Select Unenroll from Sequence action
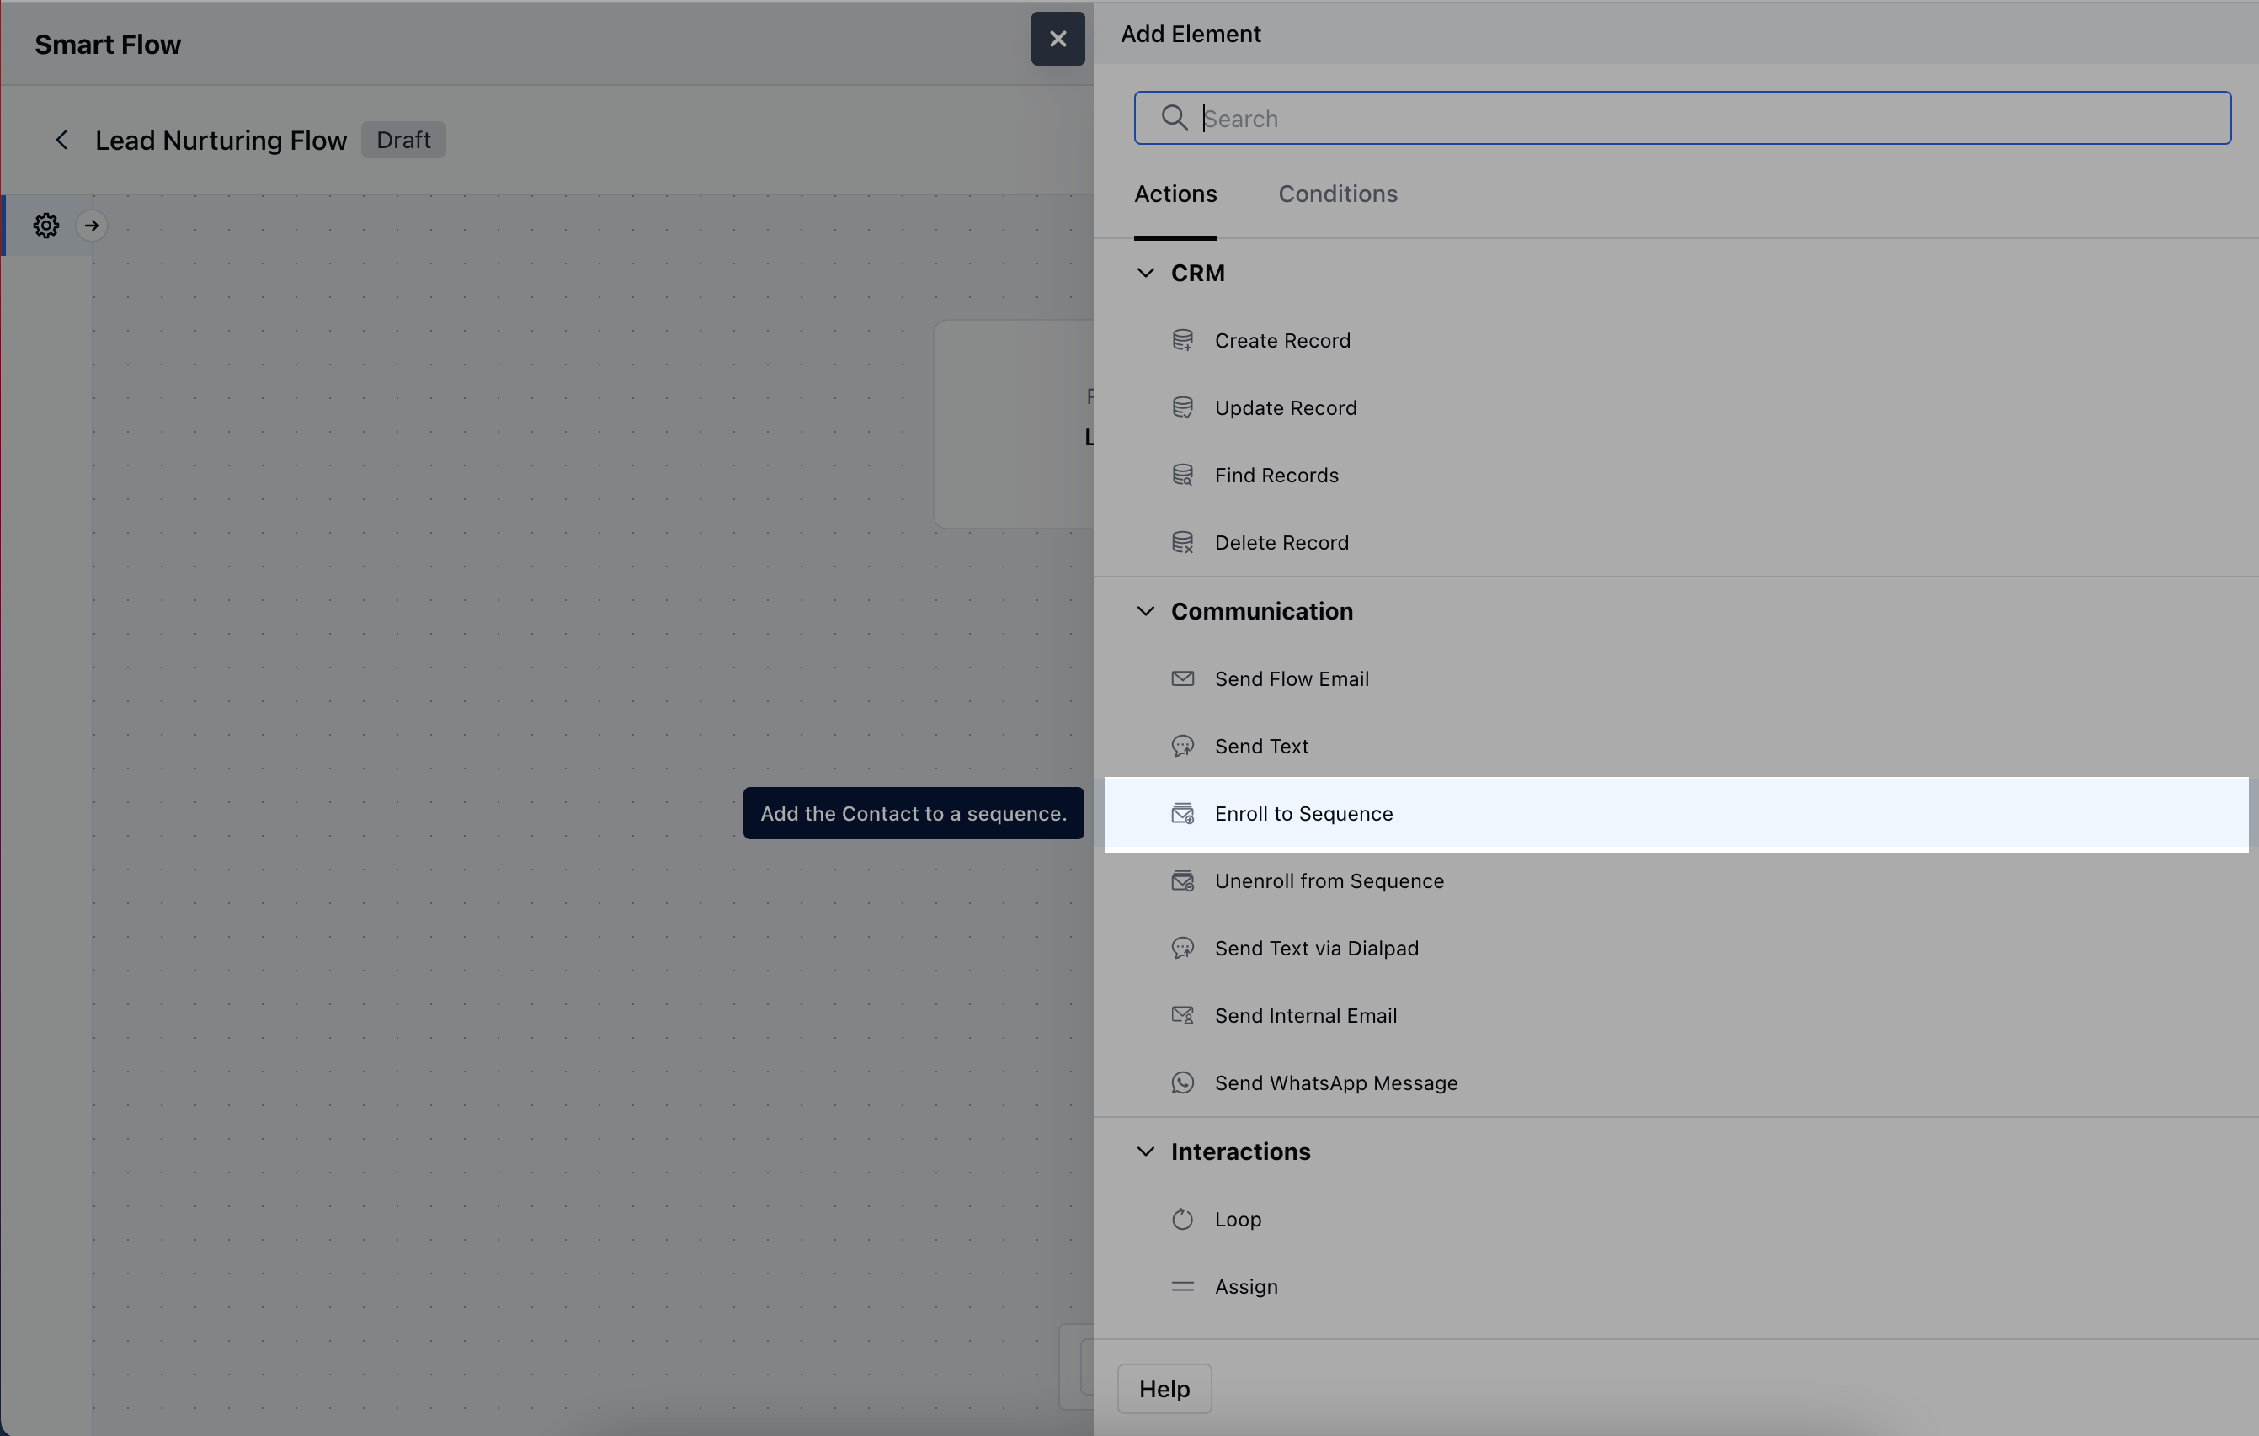 click(x=1329, y=881)
